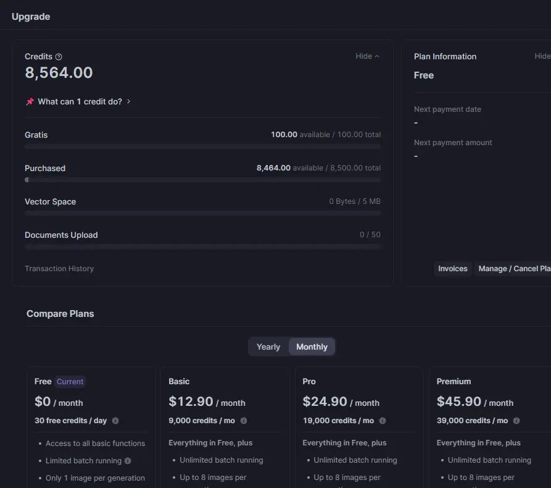Click the $12.90 / month price

(x=207, y=402)
